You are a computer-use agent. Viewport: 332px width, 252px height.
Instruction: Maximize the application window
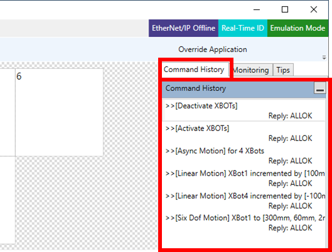click(285, 9)
